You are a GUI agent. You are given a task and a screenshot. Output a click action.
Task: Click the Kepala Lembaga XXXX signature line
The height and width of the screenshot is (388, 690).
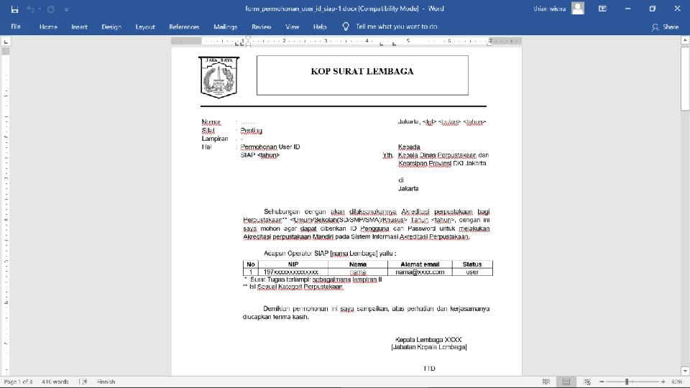coord(428,340)
